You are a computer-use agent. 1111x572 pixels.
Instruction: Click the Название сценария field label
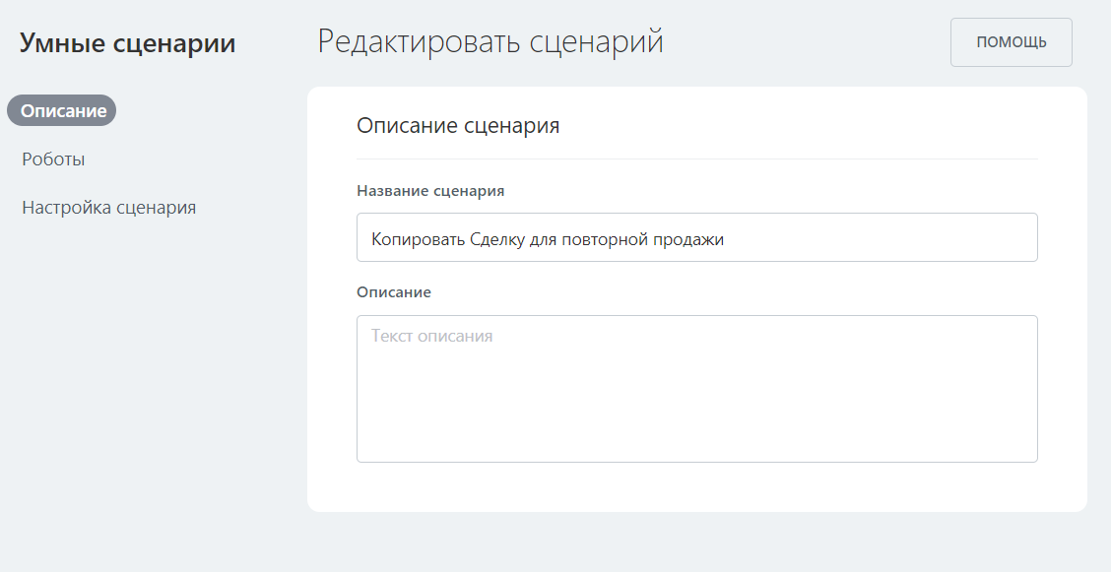pos(430,191)
